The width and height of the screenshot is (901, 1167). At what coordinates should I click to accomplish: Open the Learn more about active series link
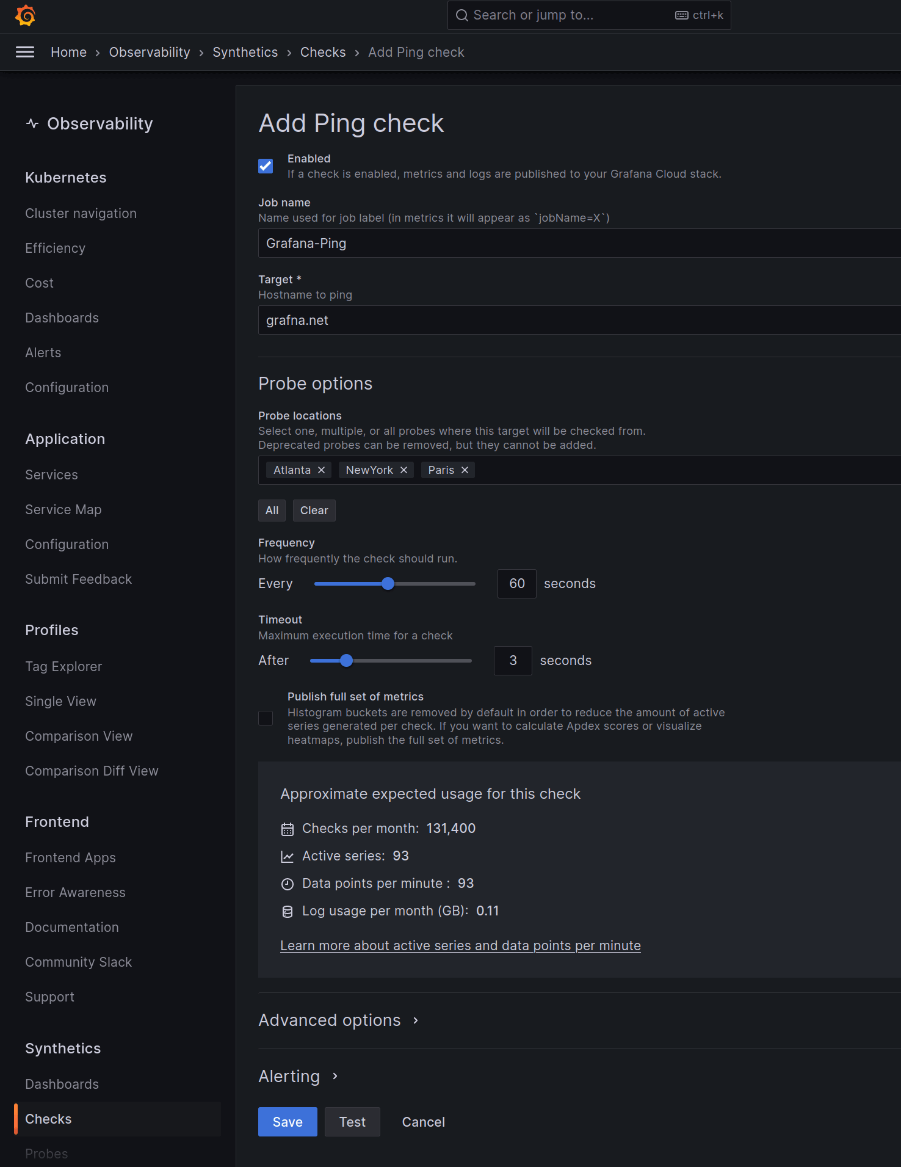[x=460, y=946]
